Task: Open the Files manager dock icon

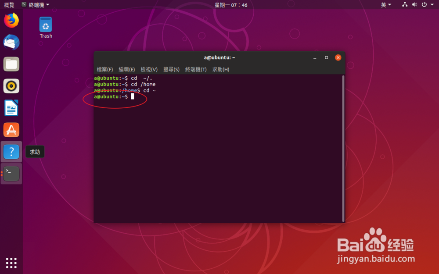Action: (11, 64)
